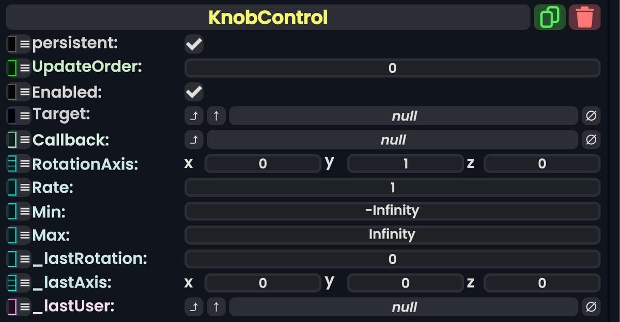Edit the UpdateOrder value field

pyautogui.click(x=393, y=67)
